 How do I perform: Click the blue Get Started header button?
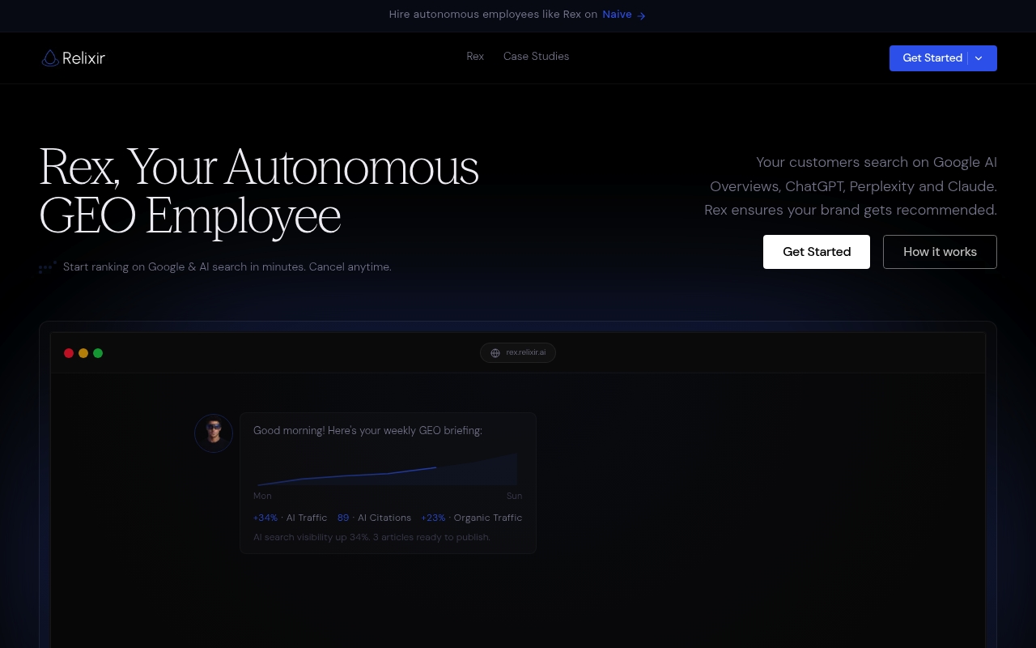943,58
